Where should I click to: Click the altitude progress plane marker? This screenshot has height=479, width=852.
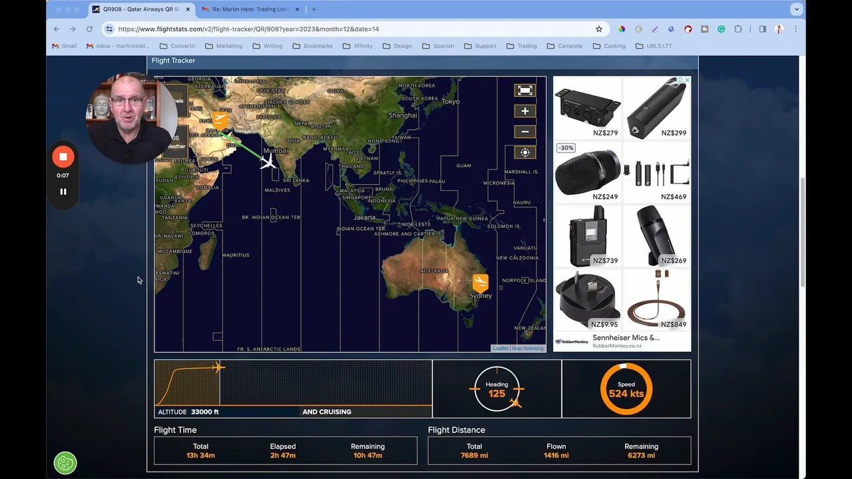point(218,367)
